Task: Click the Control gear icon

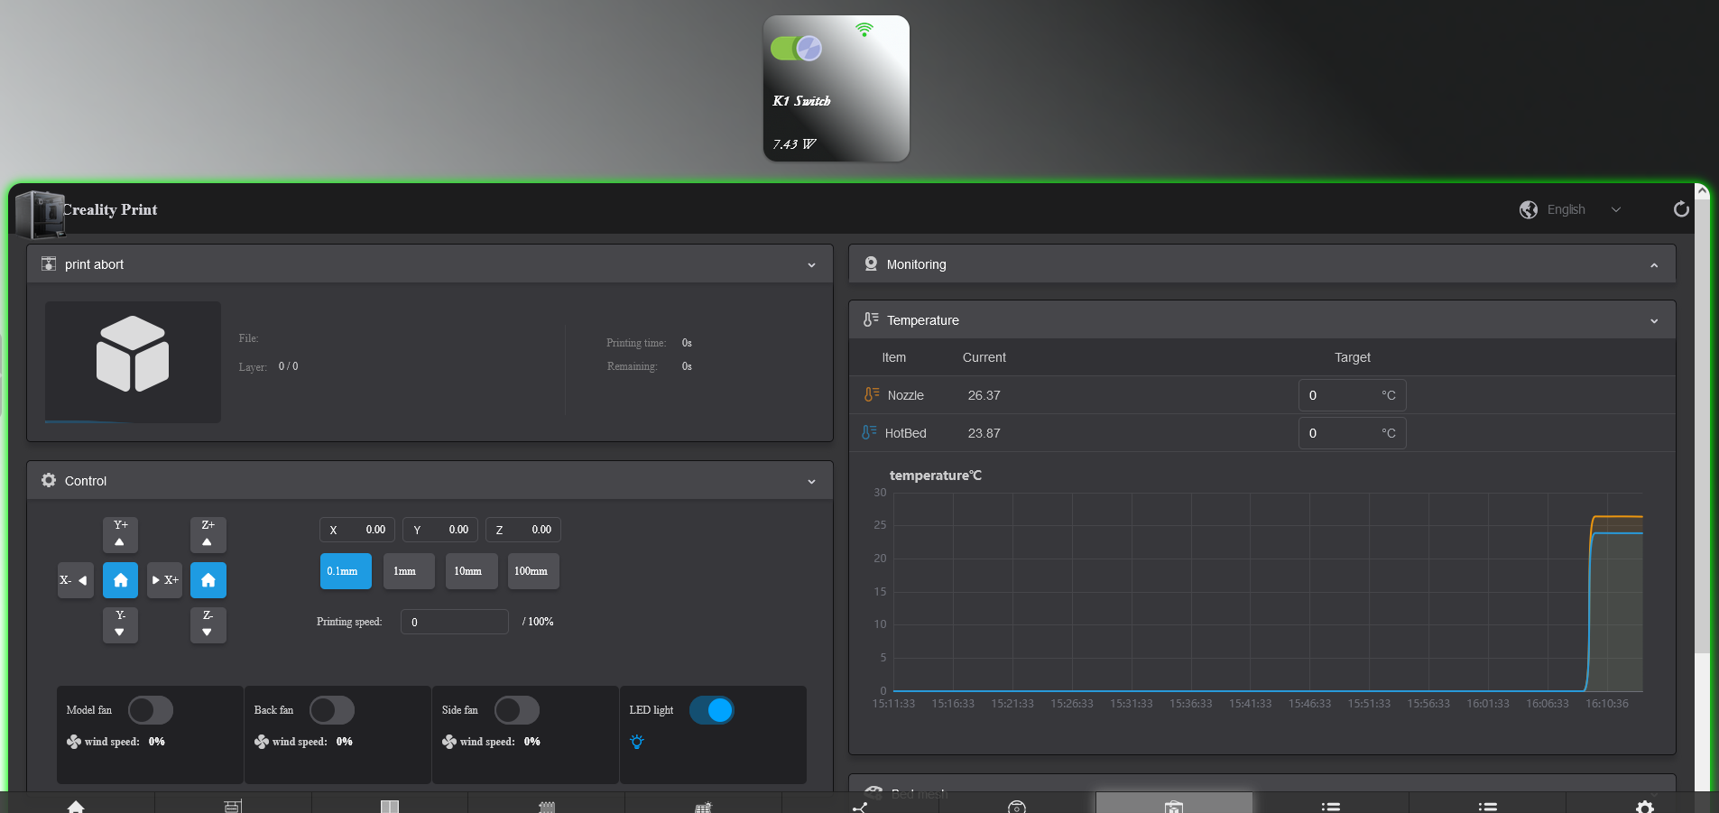Action: pos(49,480)
